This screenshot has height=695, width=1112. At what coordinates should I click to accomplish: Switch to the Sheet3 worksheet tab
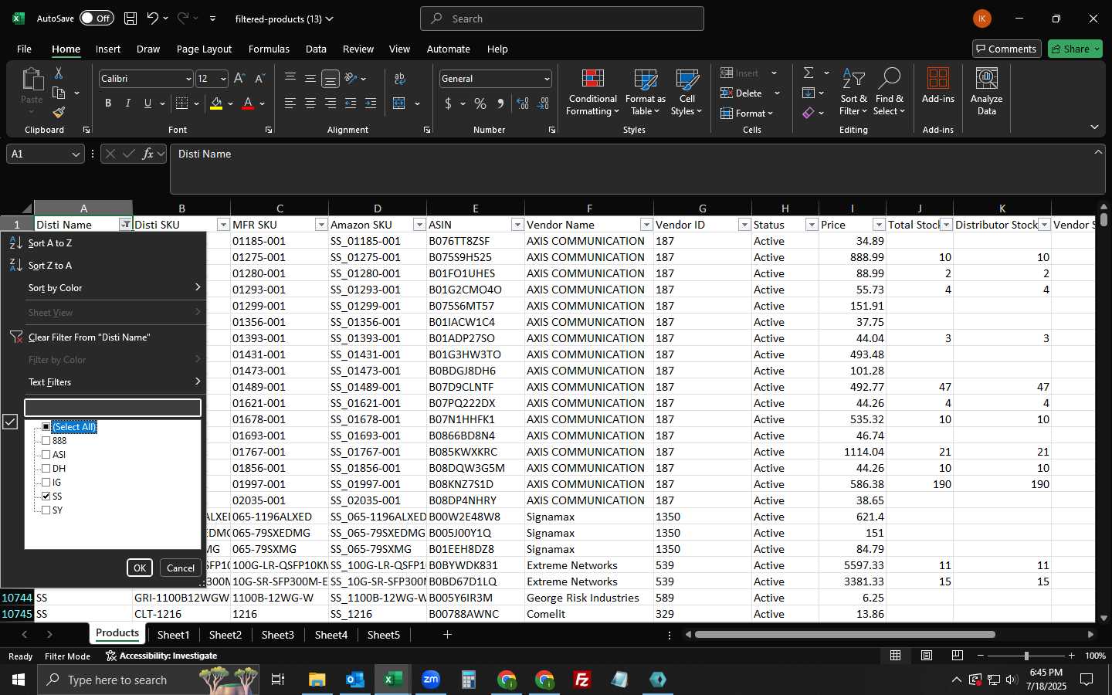[277, 635]
